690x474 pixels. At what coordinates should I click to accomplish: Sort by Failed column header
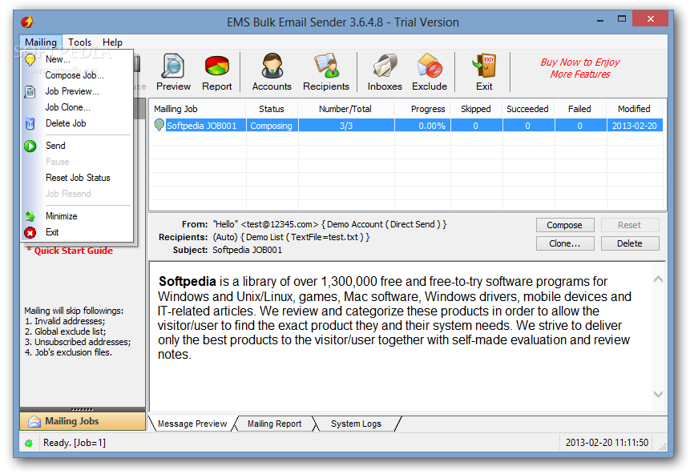[579, 109]
